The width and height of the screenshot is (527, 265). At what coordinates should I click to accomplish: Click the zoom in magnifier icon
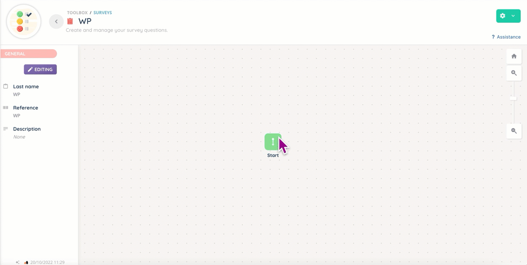(514, 73)
